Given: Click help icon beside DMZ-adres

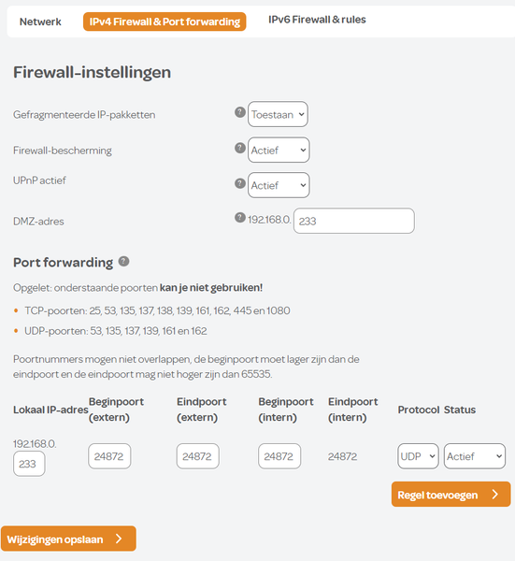Looking at the screenshot, I should [x=240, y=217].
